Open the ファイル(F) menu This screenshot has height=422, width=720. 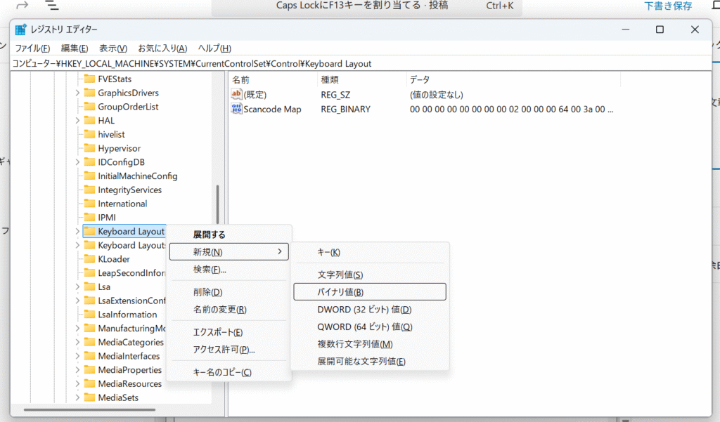click(x=32, y=48)
